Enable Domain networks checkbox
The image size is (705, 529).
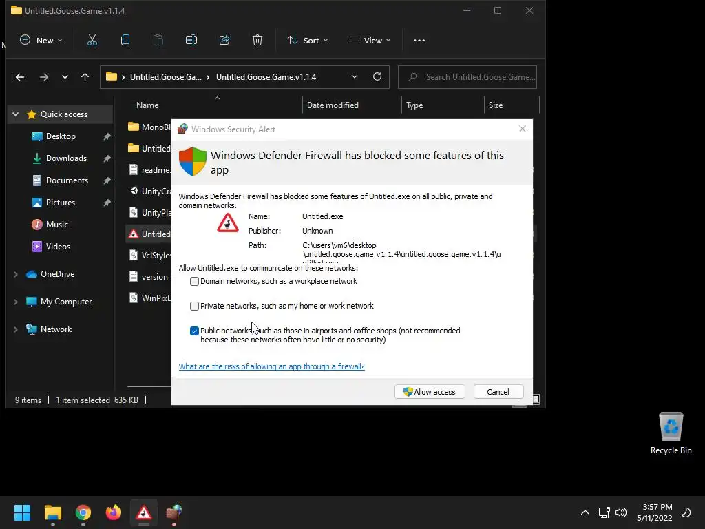(194, 281)
